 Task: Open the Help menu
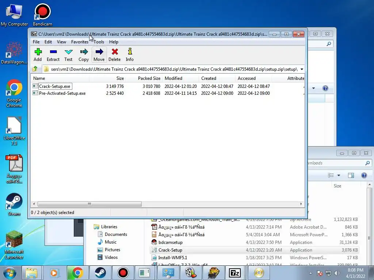click(114, 42)
